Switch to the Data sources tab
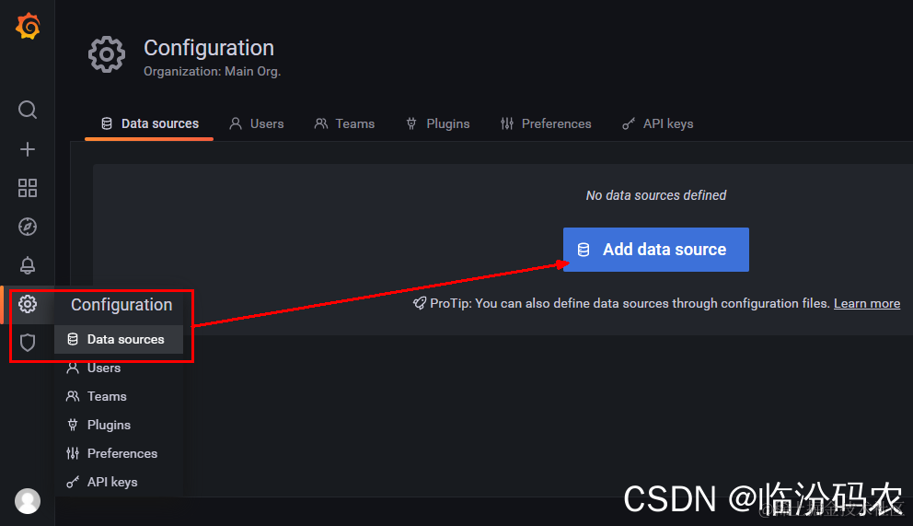The image size is (913, 526). click(150, 123)
